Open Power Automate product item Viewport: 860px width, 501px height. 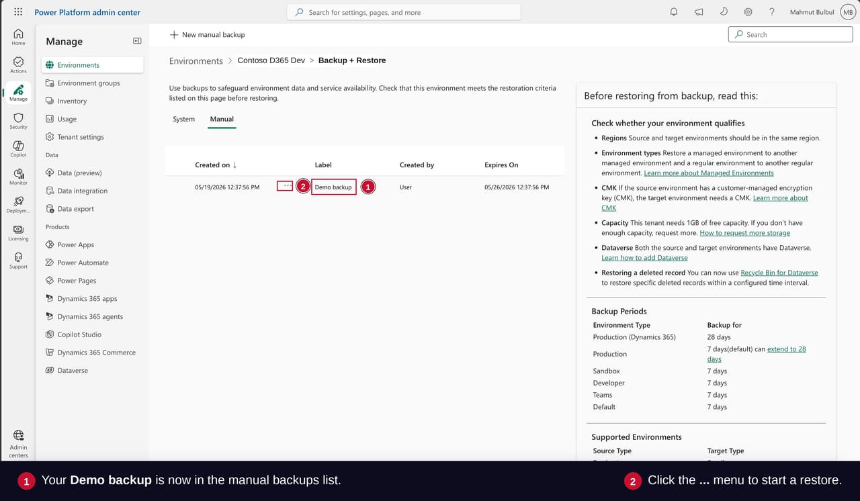(x=92, y=263)
